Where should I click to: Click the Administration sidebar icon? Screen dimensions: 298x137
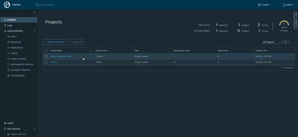click(x=5, y=31)
